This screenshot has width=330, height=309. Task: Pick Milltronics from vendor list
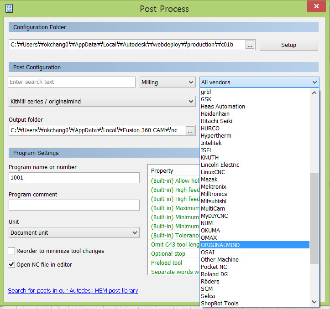tap(255, 194)
